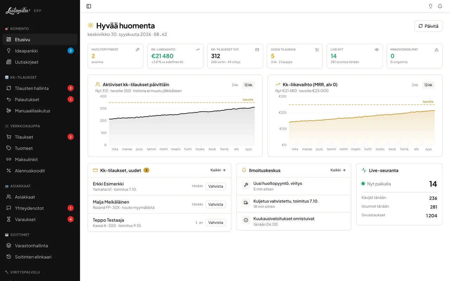This screenshot has height=281, width=450.
Task: Open Yhteydenotot in the sidebar
Action: (40, 208)
